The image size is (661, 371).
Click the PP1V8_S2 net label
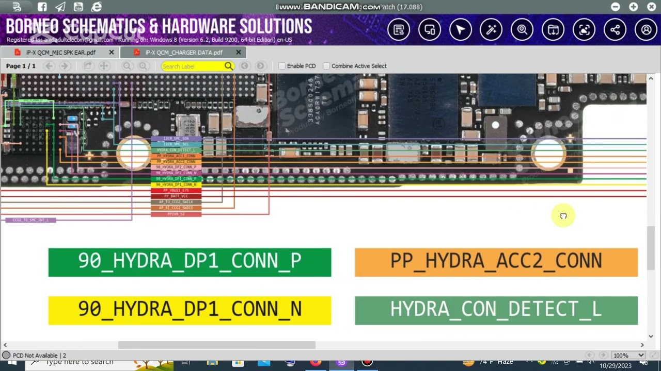[x=176, y=214]
